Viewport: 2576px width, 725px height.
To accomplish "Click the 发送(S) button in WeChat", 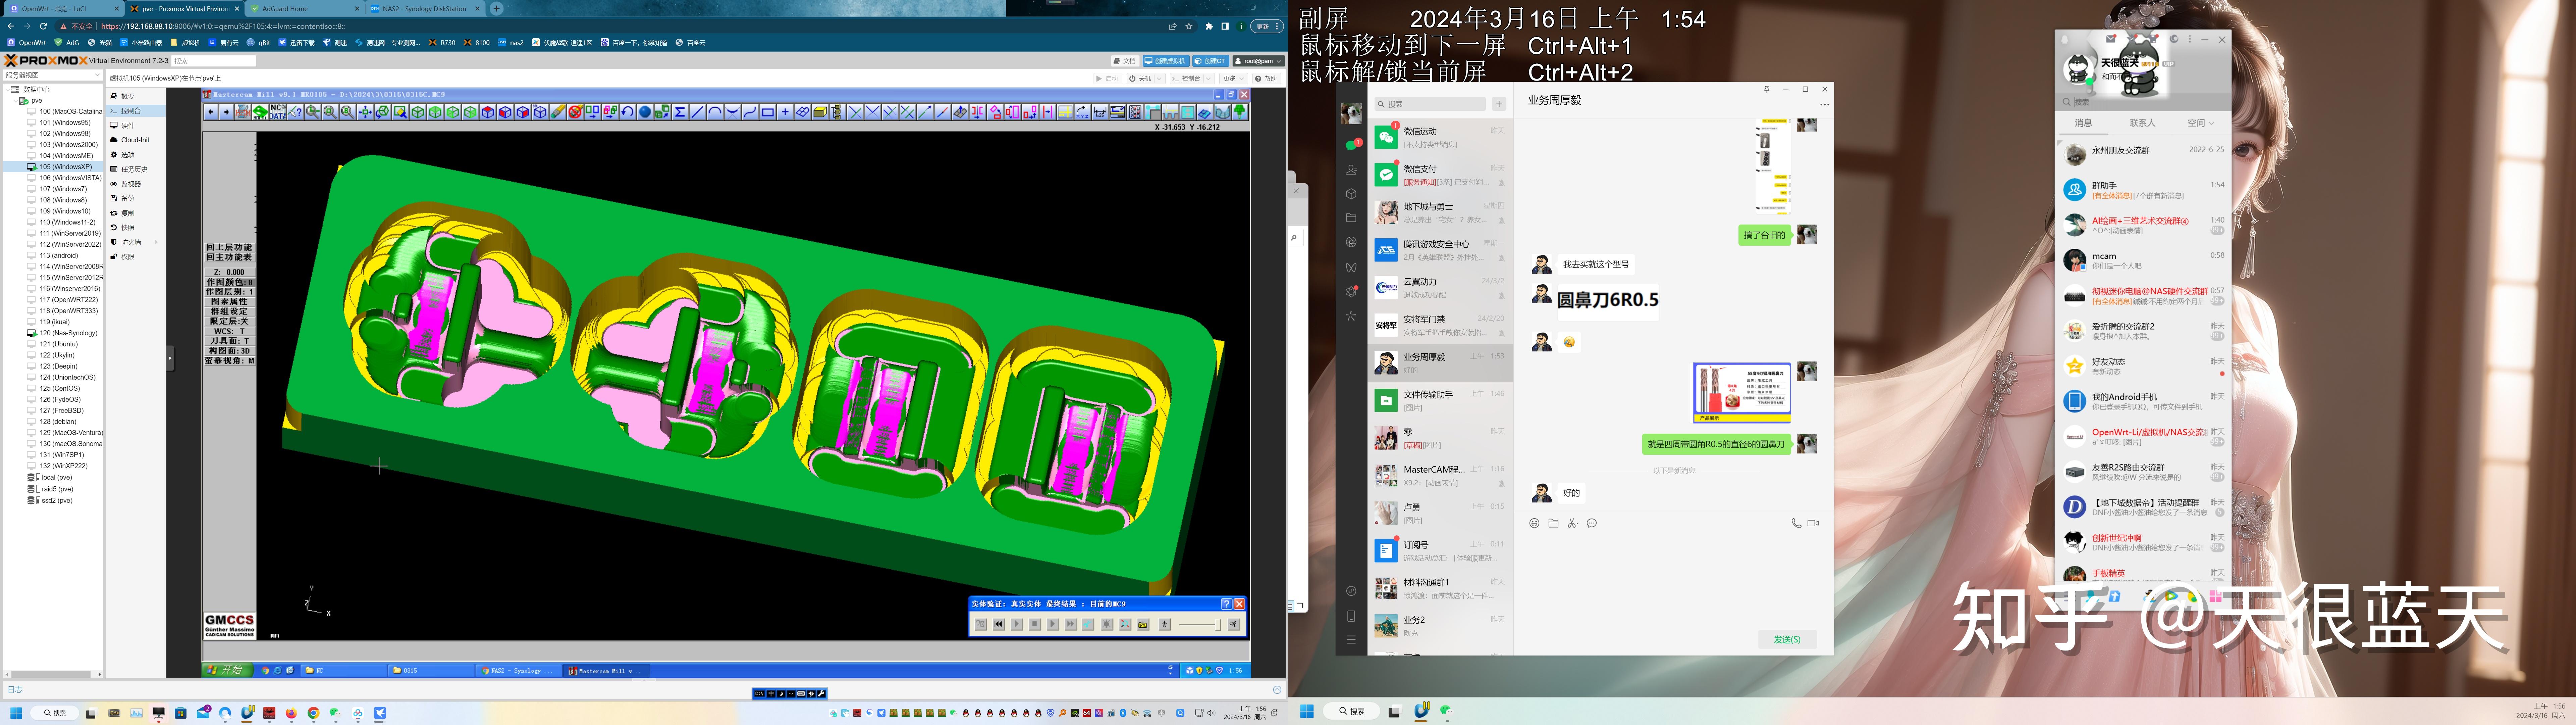I will pyautogui.click(x=1787, y=639).
